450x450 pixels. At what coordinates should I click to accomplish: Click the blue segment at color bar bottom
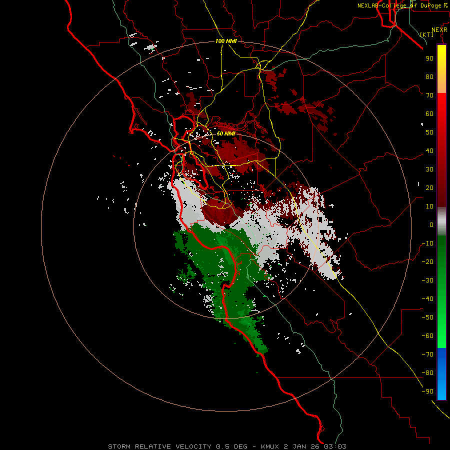(441, 374)
